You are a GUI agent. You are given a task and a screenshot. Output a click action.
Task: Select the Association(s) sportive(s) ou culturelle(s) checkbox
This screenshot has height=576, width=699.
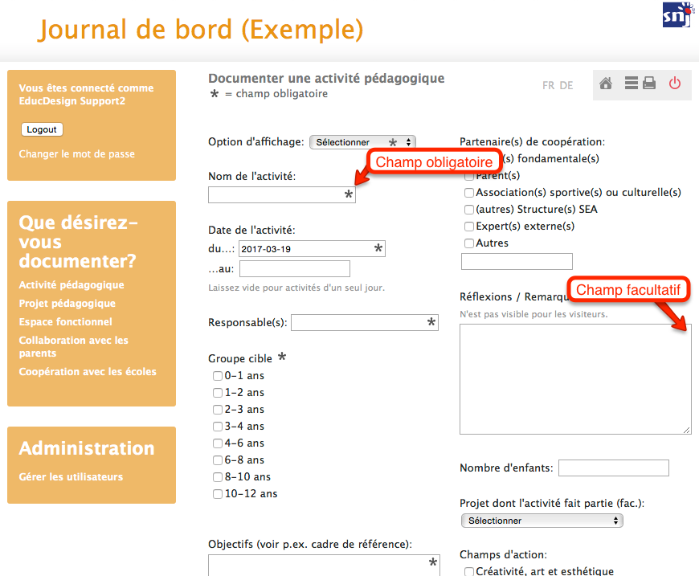[469, 193]
